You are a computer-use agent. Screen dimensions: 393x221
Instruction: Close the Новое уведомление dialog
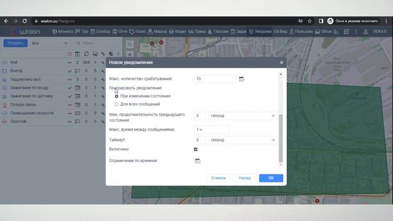tap(281, 63)
